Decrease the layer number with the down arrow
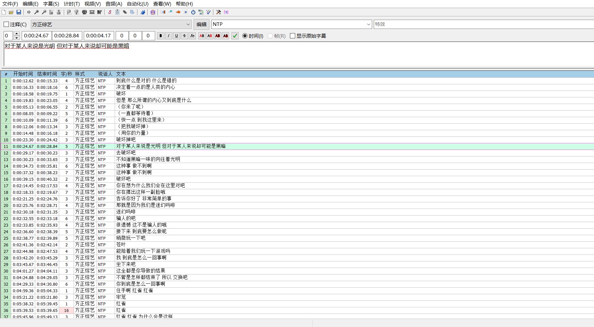Viewport: 594px width, 327px height. tap(17, 38)
